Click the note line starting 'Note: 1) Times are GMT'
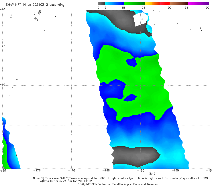The image size is (212, 186). click(x=120, y=178)
